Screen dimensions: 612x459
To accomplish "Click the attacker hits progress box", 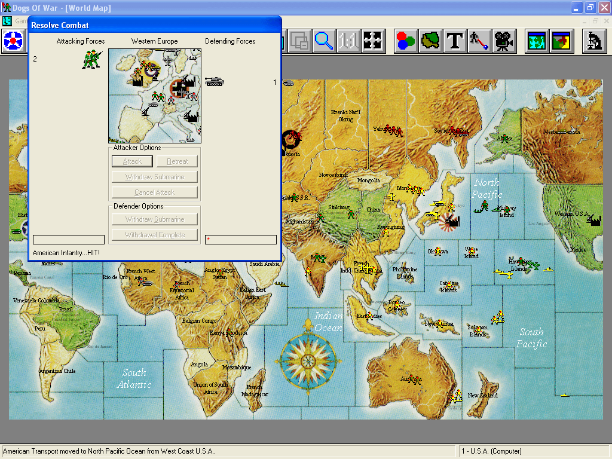I will point(69,239).
